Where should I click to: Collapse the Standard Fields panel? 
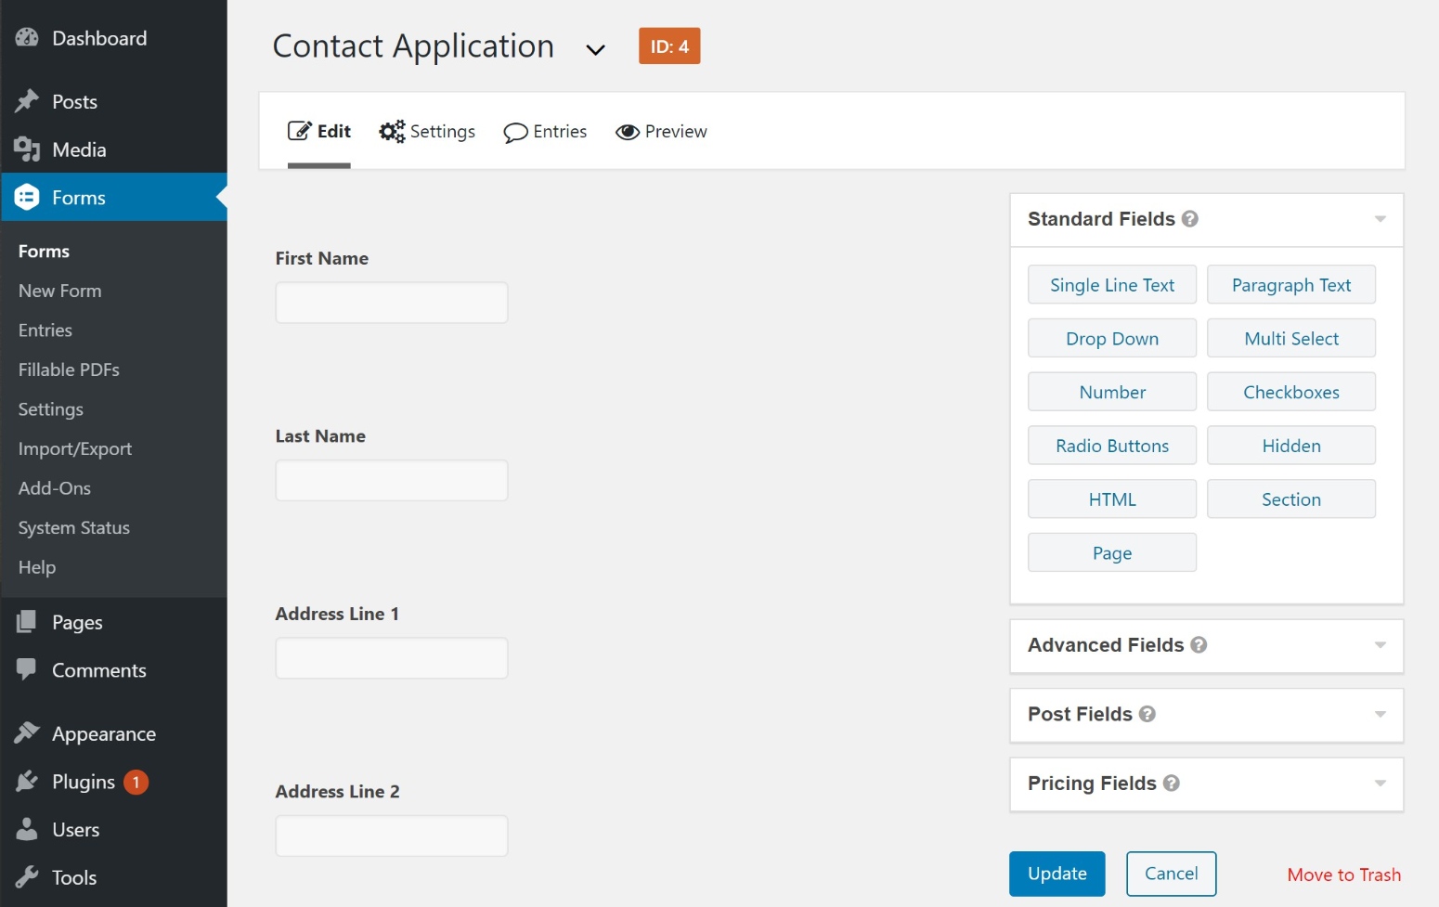coord(1380,219)
